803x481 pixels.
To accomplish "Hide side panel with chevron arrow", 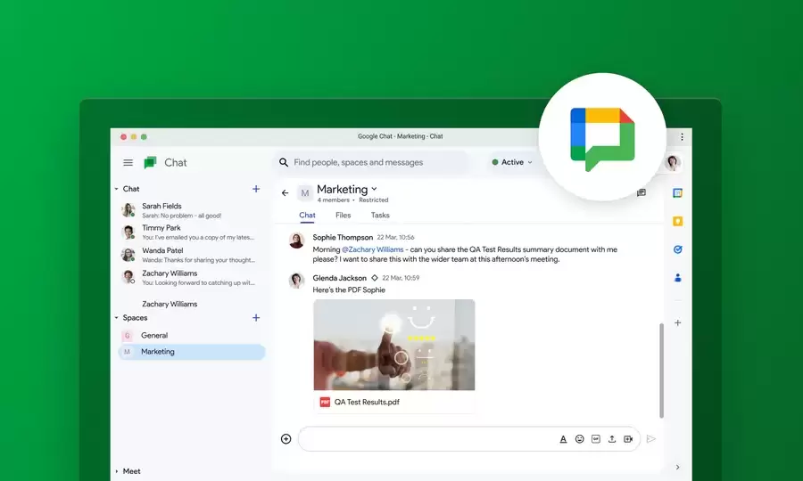I will click(x=677, y=468).
